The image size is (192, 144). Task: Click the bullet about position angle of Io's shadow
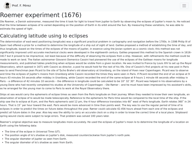coord(68,135)
